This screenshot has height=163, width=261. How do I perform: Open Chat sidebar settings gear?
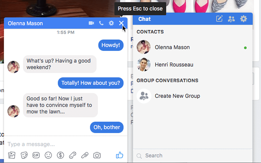243,19
